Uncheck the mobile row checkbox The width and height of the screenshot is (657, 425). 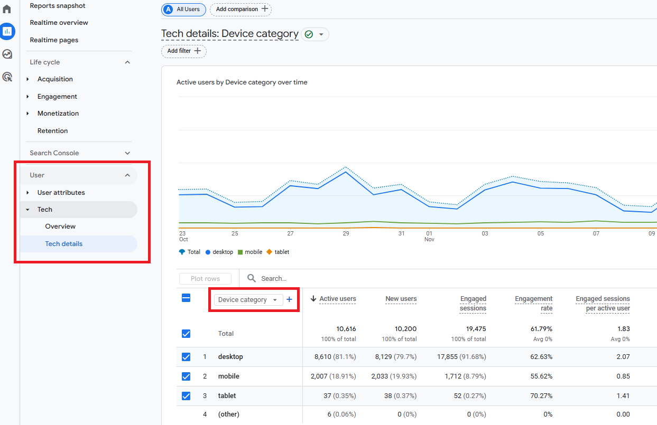coord(186,376)
